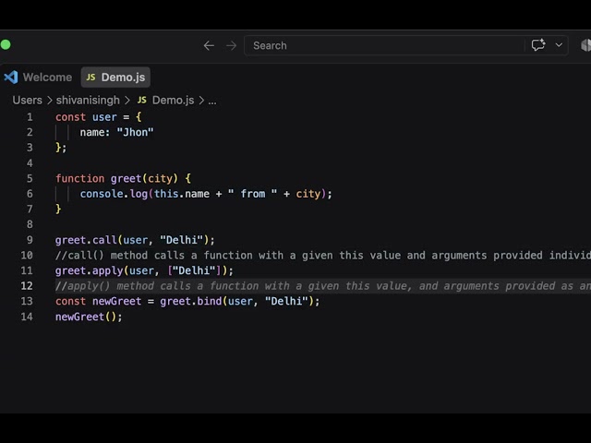Click the JS file icon on Demo.js tab
The image size is (591, 443).
coord(90,78)
